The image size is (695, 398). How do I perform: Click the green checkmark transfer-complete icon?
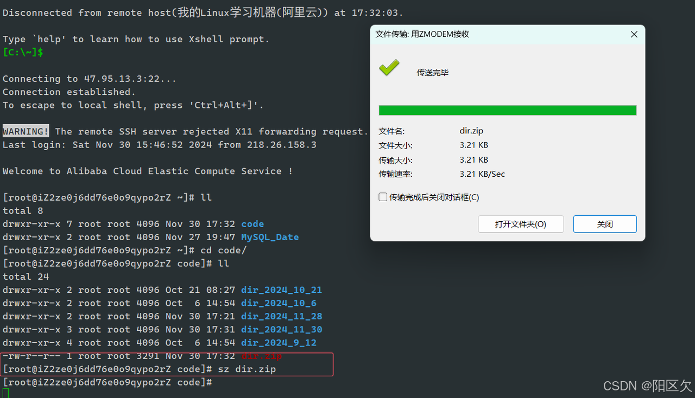click(389, 68)
